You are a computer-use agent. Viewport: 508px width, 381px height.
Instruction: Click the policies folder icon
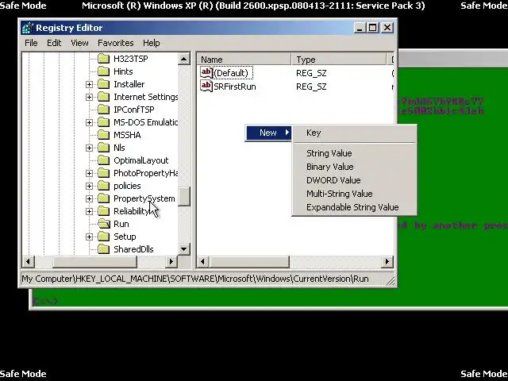point(104,186)
